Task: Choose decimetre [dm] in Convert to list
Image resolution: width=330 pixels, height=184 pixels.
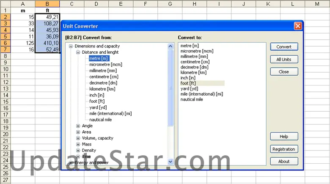Action: [x=194, y=67]
